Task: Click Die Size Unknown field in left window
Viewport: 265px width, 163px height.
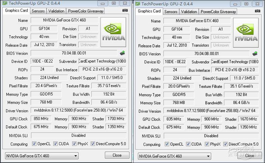Action: coord(88,37)
